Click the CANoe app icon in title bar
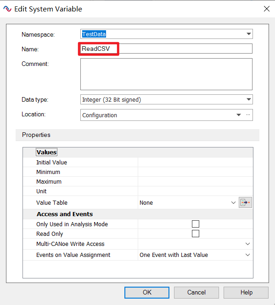This screenshot has height=305, width=275. click(x=7, y=9)
